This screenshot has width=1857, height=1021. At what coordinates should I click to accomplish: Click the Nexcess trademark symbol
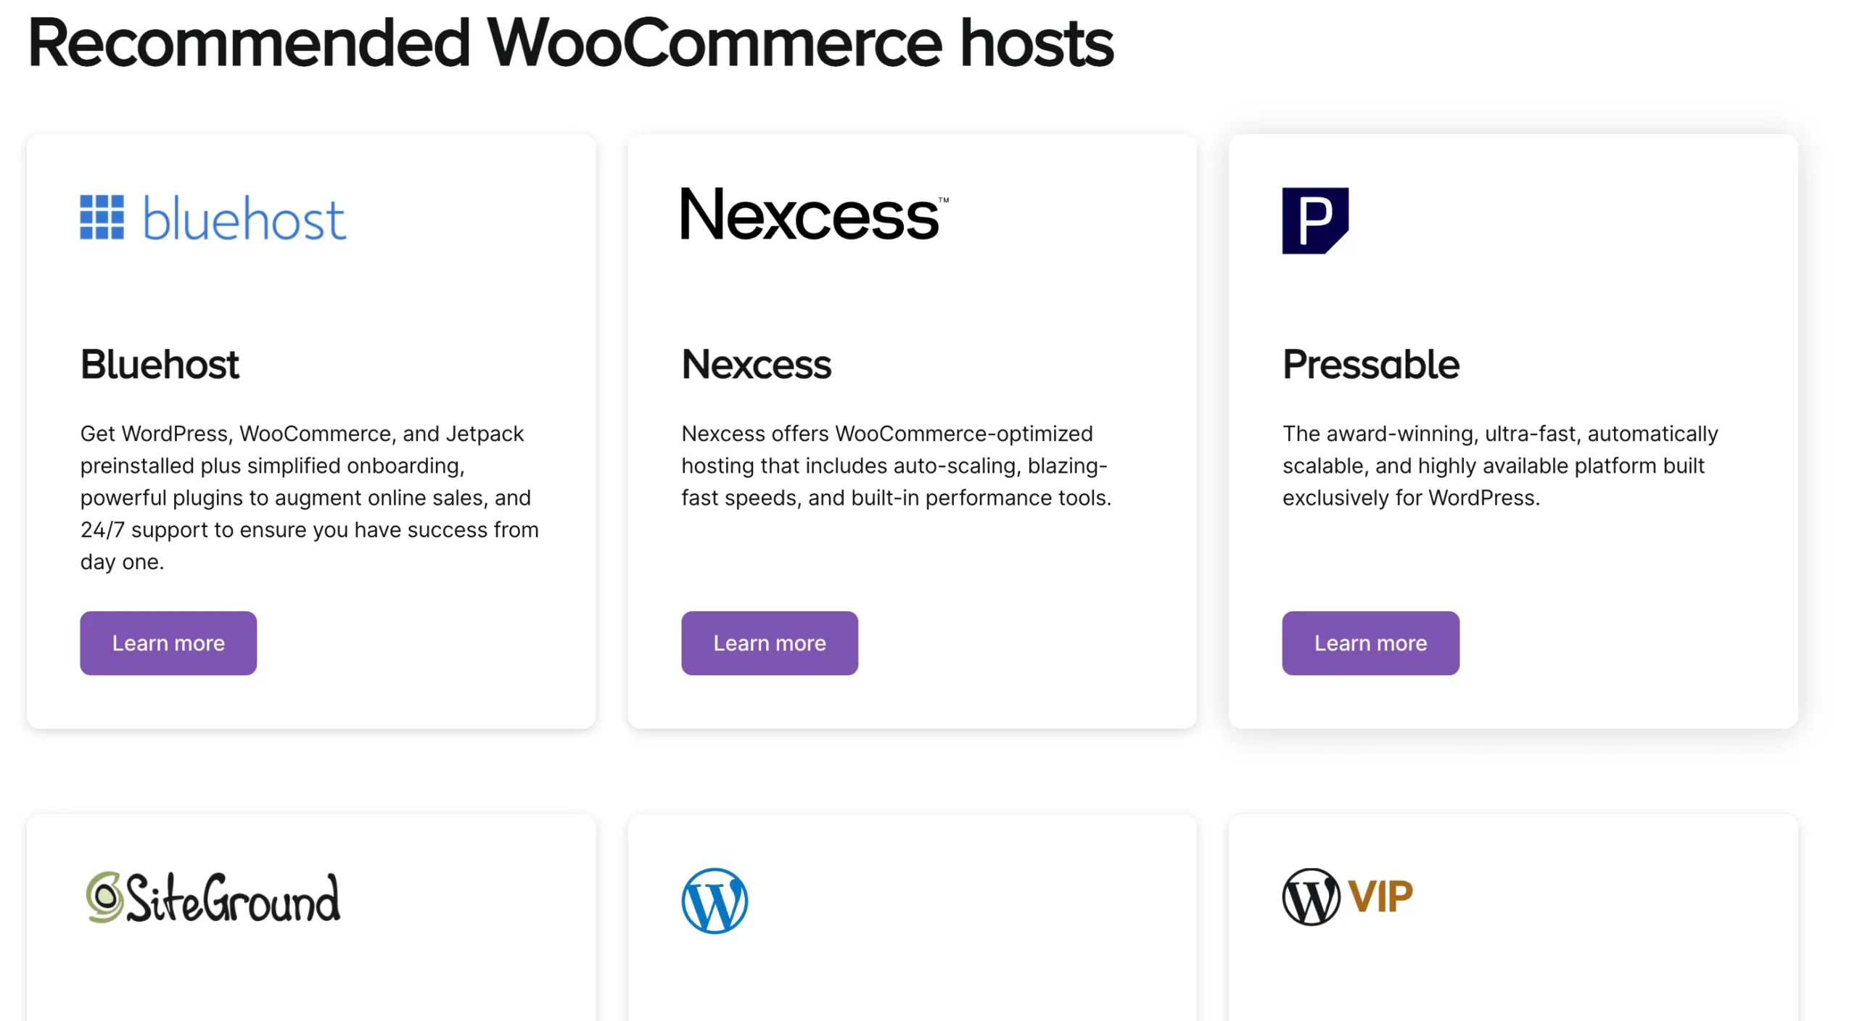click(944, 200)
